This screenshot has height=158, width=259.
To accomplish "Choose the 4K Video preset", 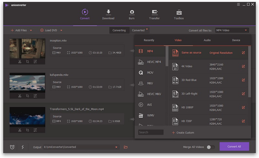I will [x=208, y=67].
